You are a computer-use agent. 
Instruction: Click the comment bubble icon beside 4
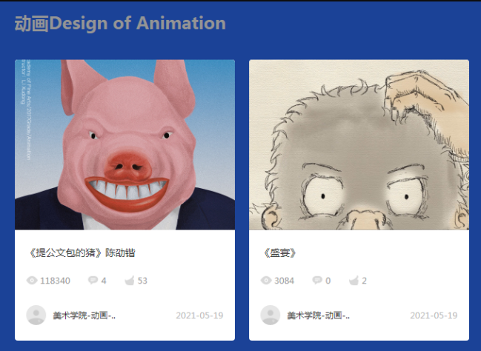pos(93,280)
